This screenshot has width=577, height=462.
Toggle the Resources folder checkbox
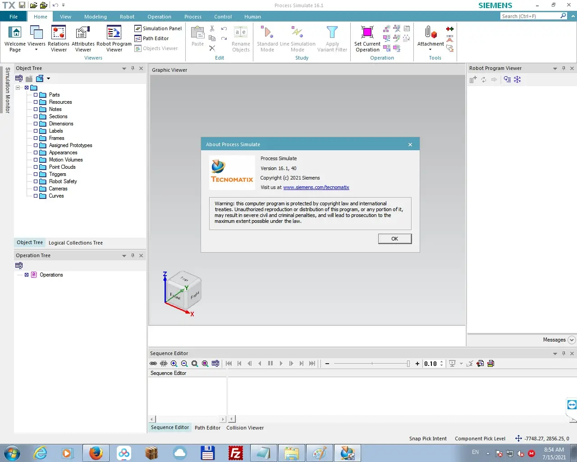tap(36, 102)
